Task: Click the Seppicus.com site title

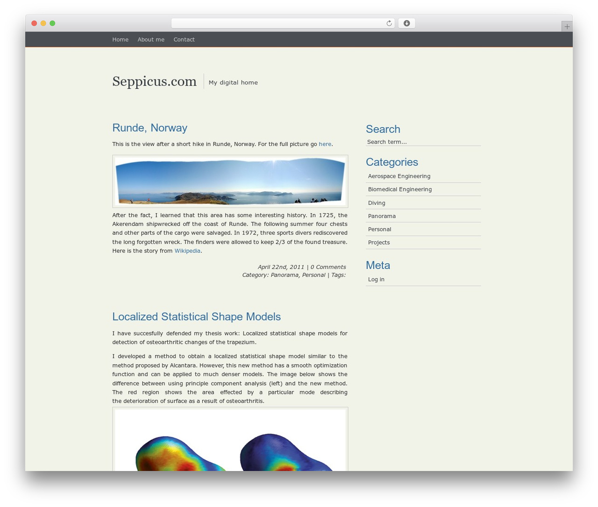Action: [154, 81]
